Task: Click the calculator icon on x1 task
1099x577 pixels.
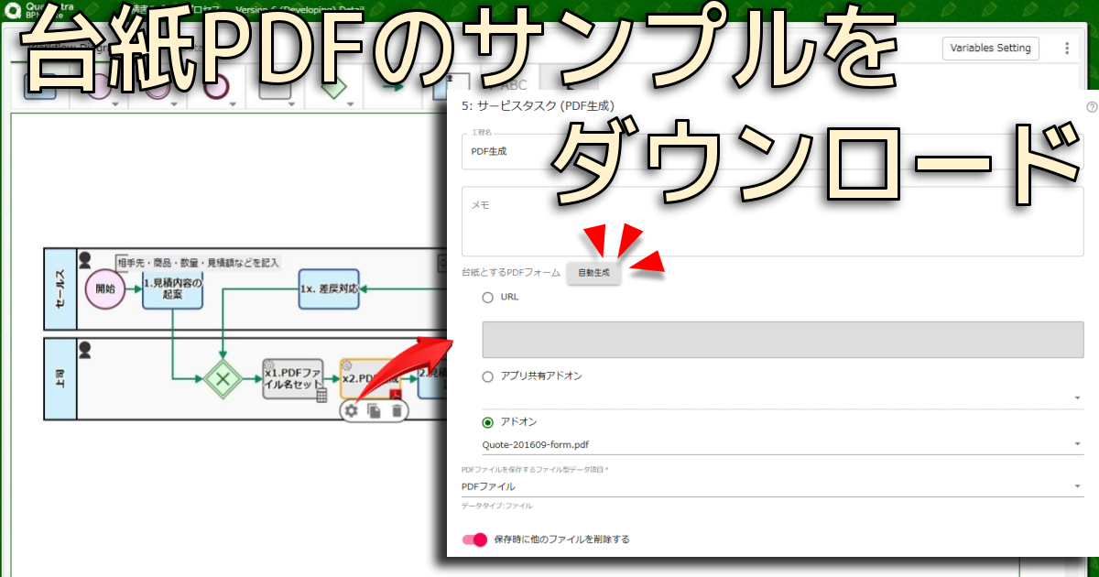Action: pyautogui.click(x=321, y=396)
